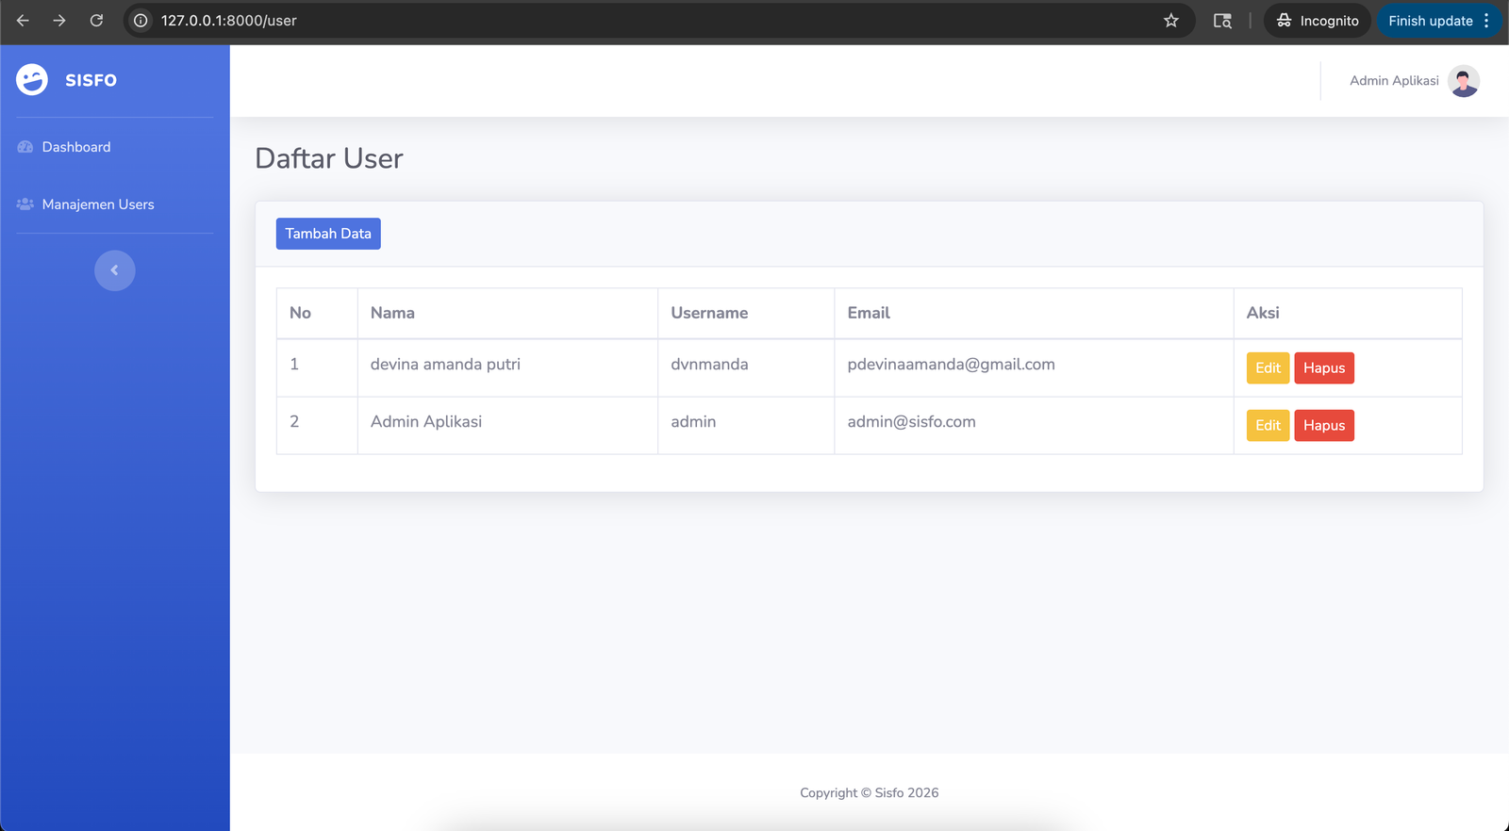Click the Finish update button
The width and height of the screenshot is (1509, 831).
pos(1430,21)
